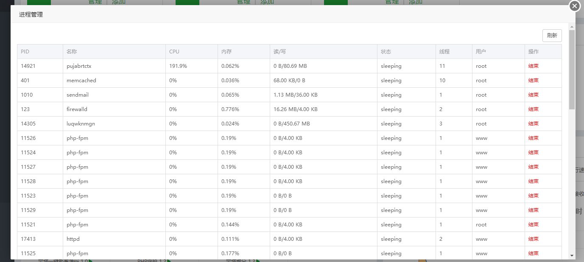Select PID 1010 cell

[40, 95]
